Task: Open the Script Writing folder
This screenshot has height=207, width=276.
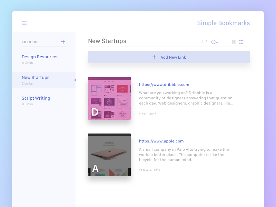Action: (36, 98)
